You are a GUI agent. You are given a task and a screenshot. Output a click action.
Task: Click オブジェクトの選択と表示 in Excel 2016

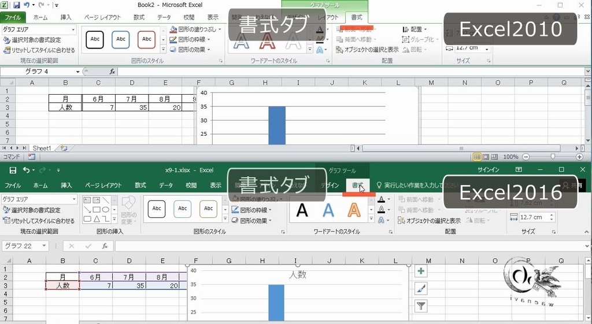pyautogui.click(x=430, y=221)
